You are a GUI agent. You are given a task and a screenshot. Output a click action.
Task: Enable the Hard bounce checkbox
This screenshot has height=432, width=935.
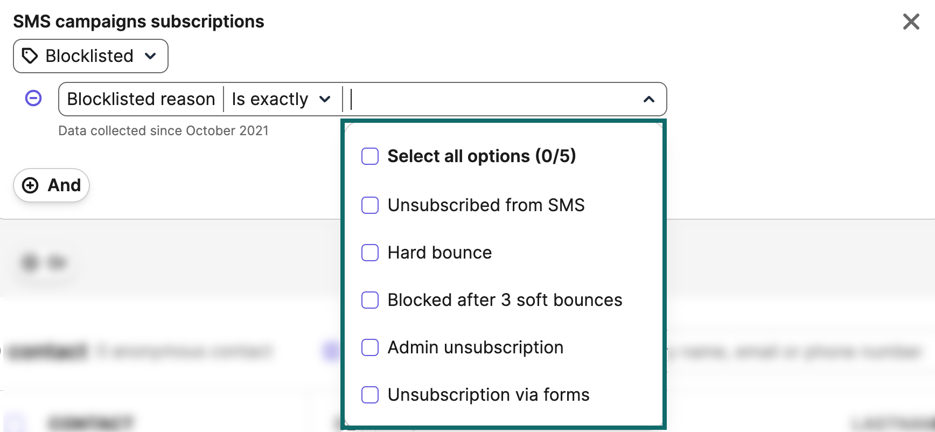pos(370,253)
